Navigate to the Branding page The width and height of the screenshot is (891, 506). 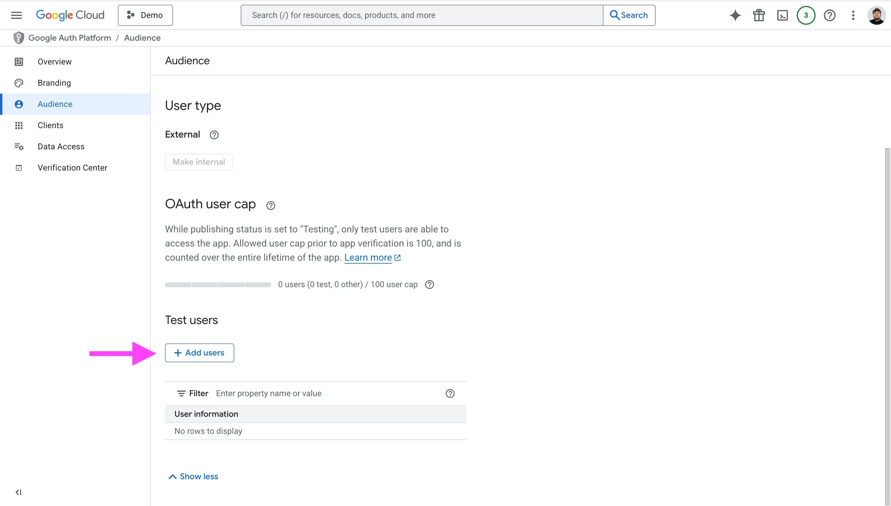[x=54, y=83]
